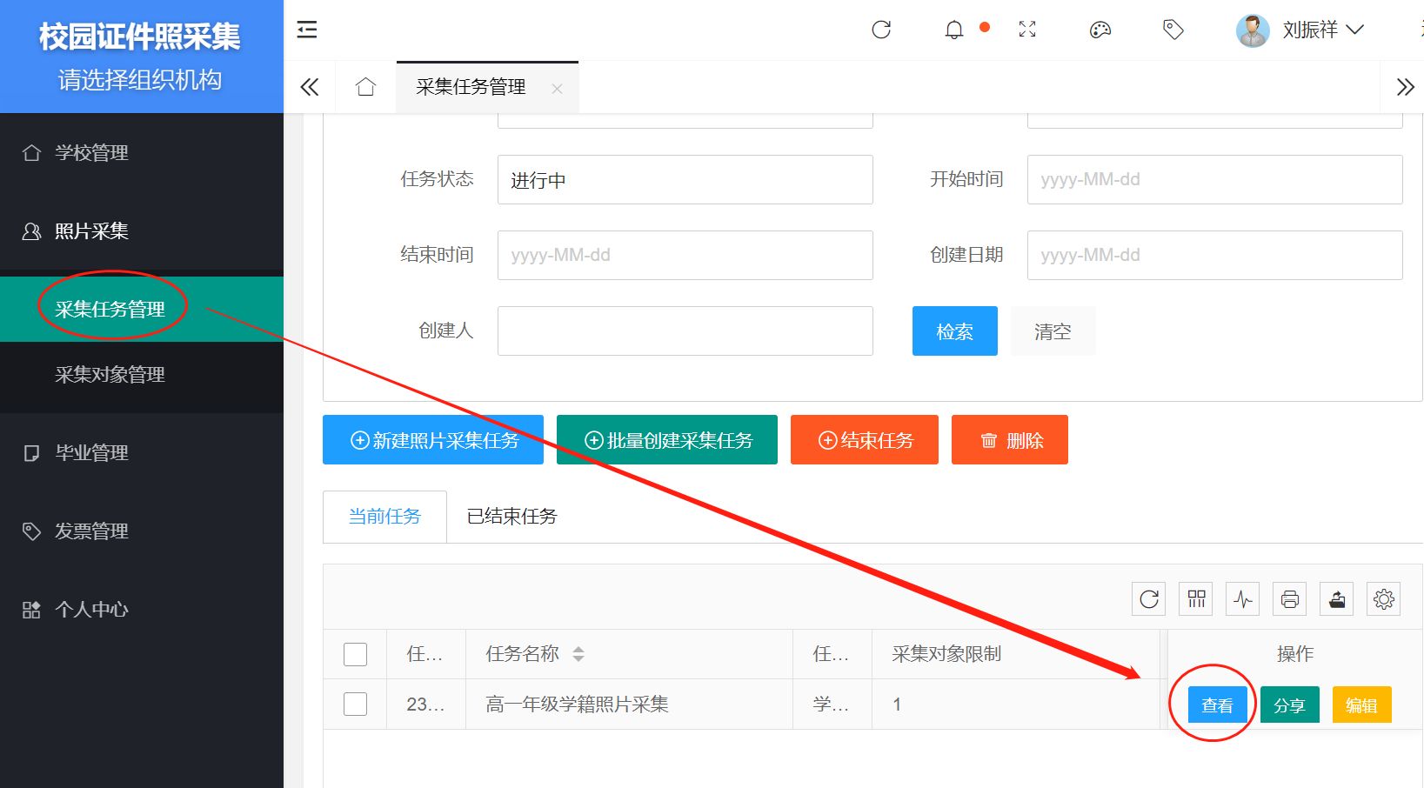
Task: Export the task table data
Action: (x=1336, y=598)
